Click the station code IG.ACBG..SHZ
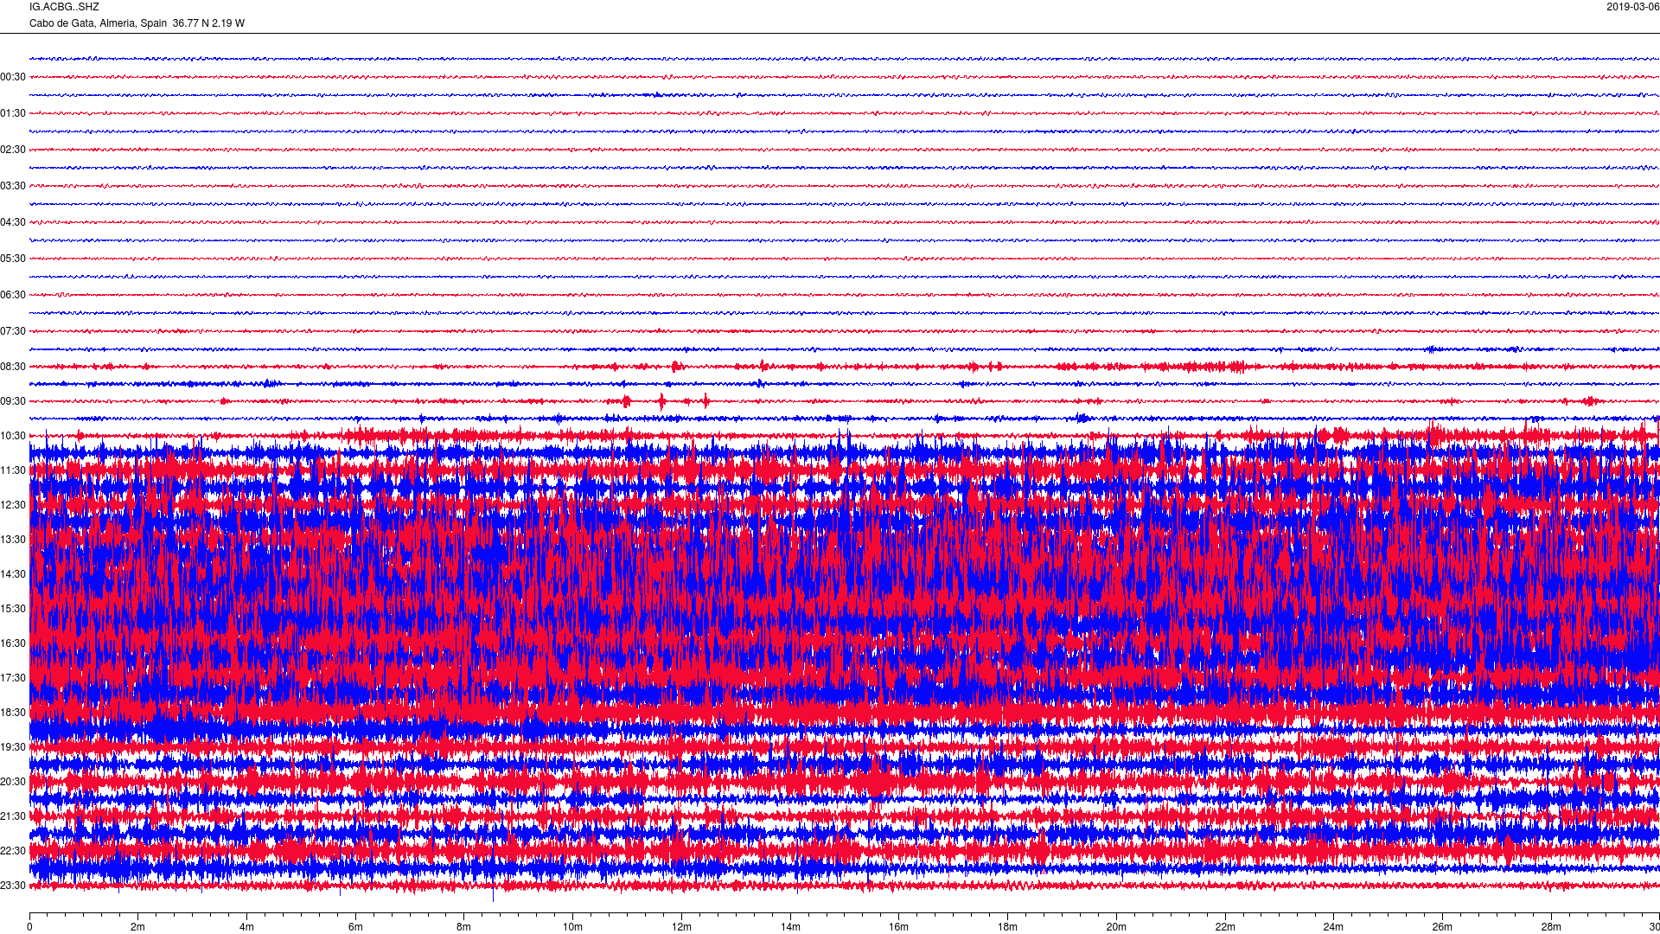This screenshot has height=934, width=1660. coord(64,7)
